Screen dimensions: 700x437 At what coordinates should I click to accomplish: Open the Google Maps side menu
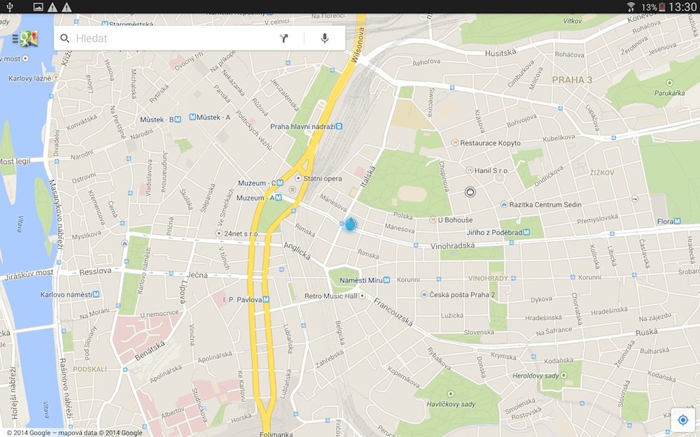pos(24,38)
